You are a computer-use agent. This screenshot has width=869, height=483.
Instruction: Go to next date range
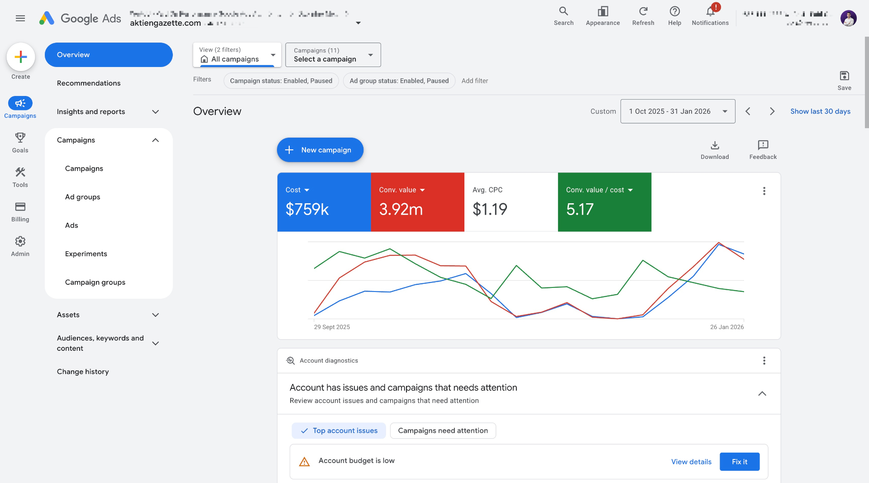tap(772, 111)
